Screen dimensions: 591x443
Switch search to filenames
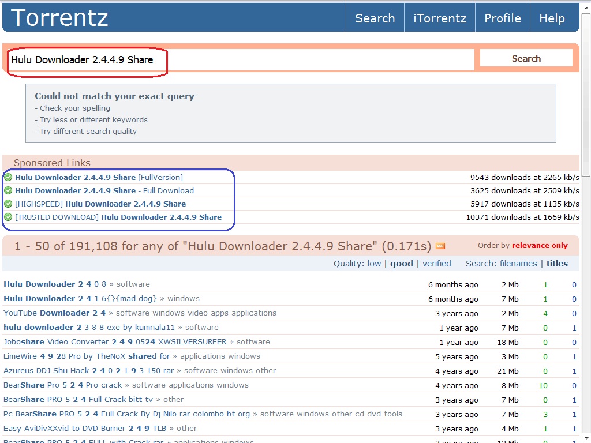click(518, 263)
